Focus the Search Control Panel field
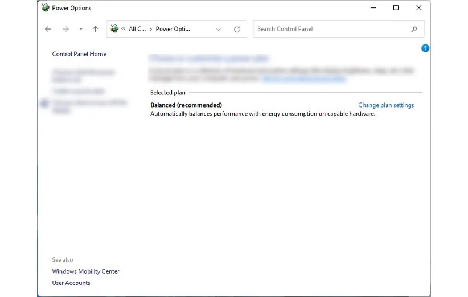The height and width of the screenshot is (297, 468). click(x=330, y=29)
